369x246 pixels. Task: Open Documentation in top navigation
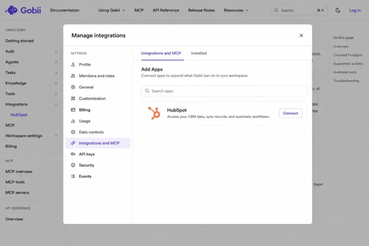pos(65,10)
